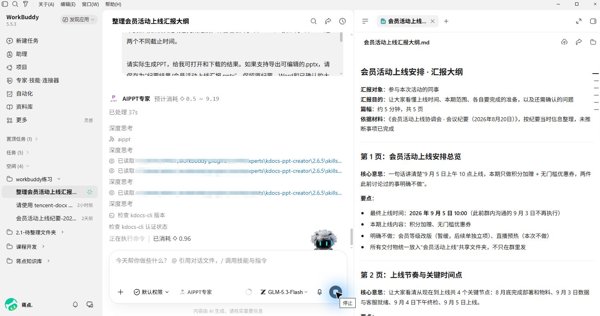
Task: Open the 关于(A) menu
Action: click(x=46, y=4)
